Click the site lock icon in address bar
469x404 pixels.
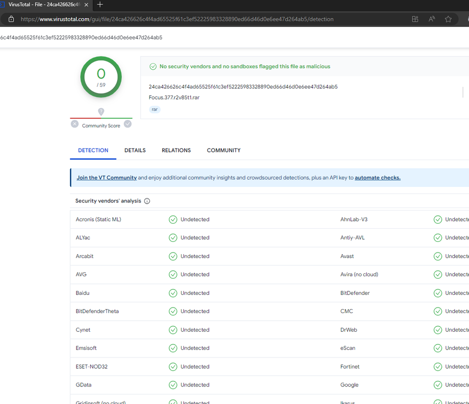11,19
